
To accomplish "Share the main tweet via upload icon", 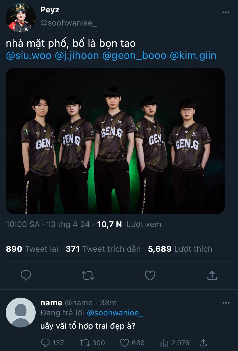I will [212, 276].
